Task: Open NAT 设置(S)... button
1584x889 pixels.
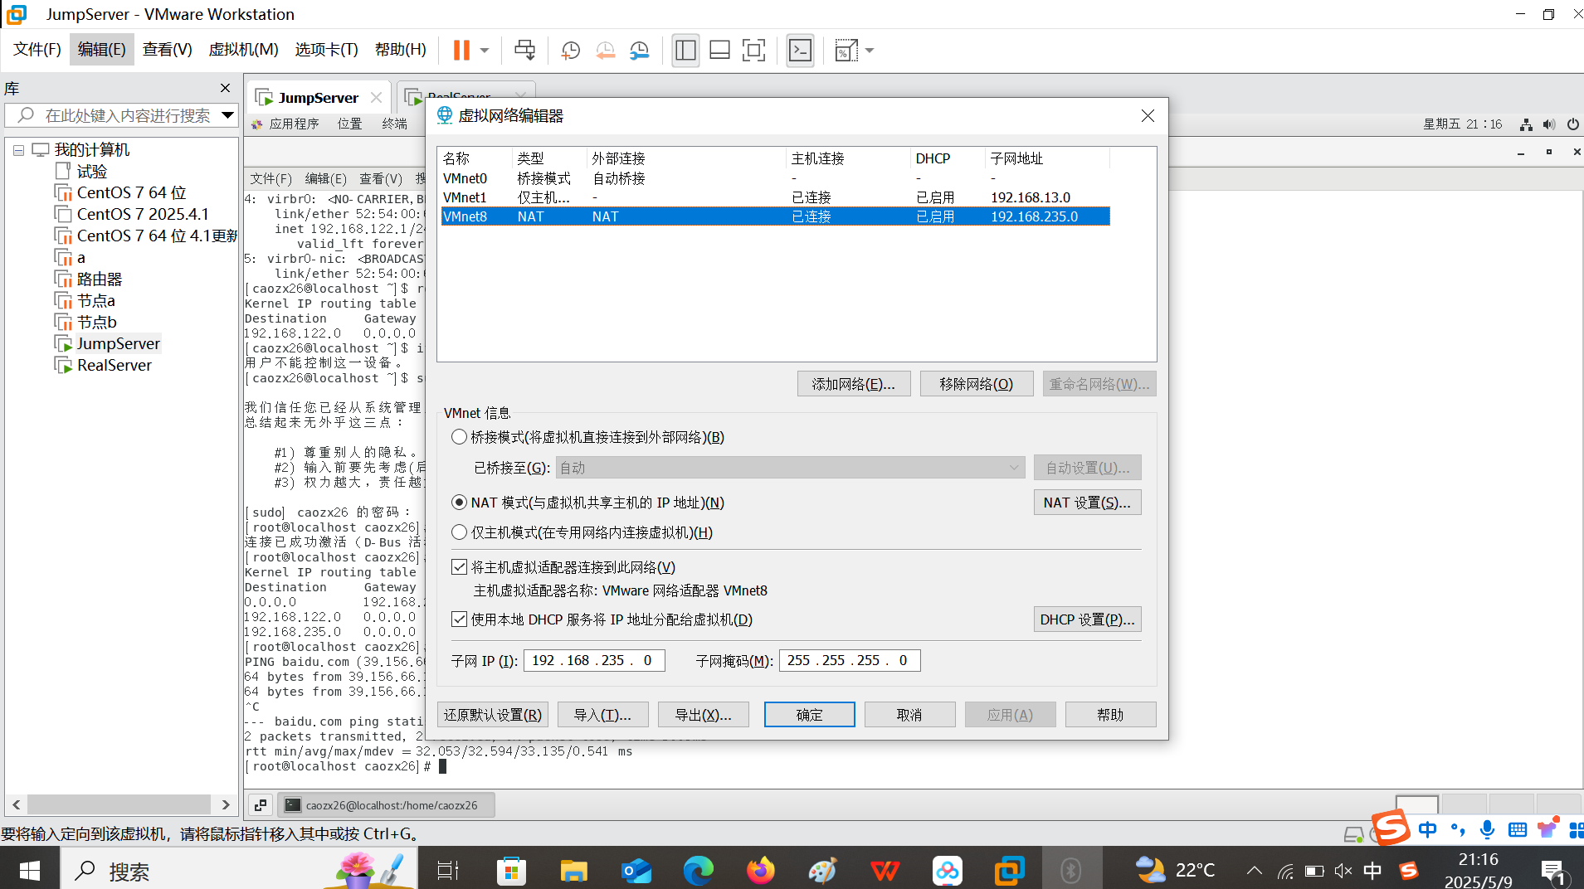Action: pos(1087,503)
